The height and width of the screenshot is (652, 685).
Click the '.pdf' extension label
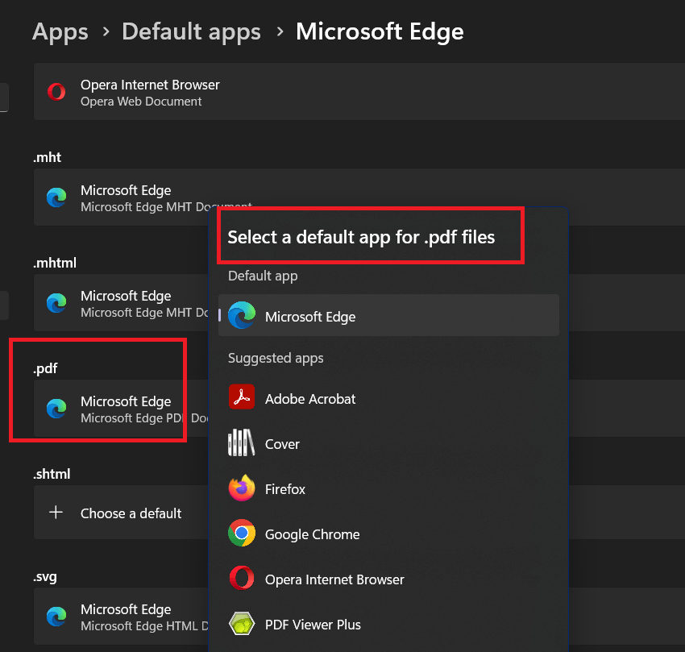(45, 368)
